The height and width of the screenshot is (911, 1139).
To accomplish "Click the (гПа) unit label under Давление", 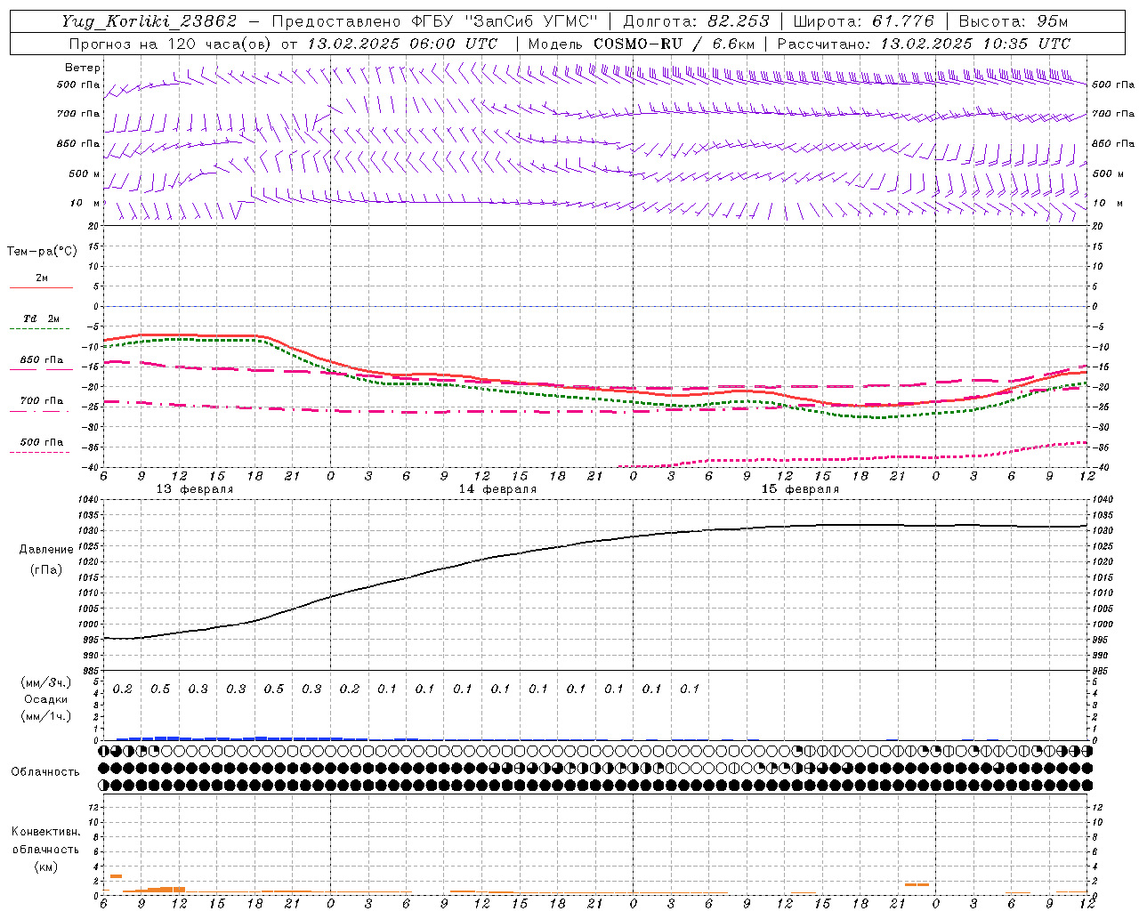I will (46, 569).
